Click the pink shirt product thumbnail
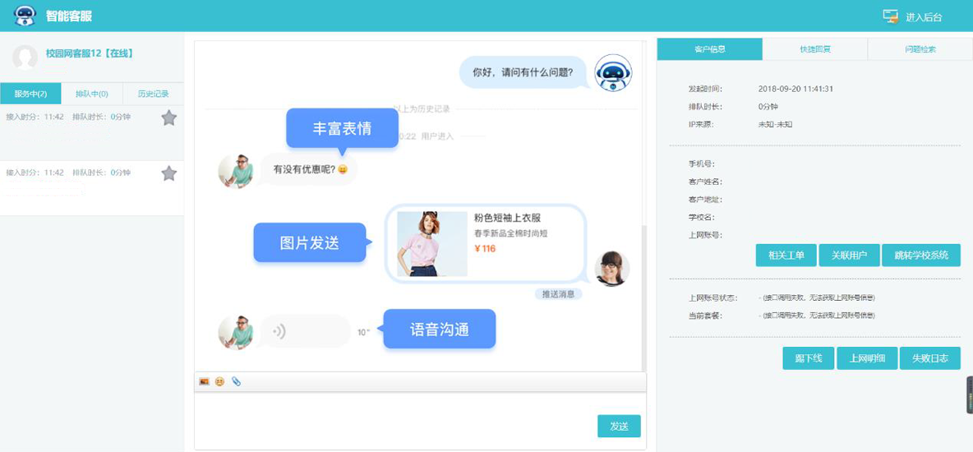Viewport: 973px width, 452px height. pyautogui.click(x=431, y=244)
